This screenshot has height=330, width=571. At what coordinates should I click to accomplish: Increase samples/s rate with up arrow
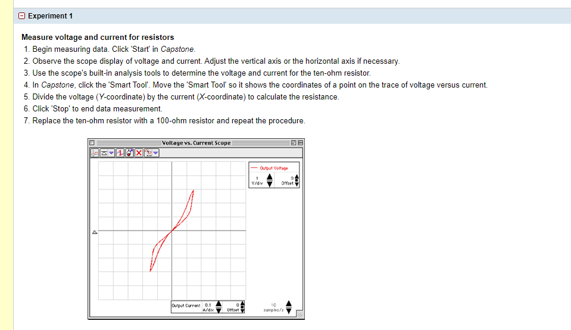(x=289, y=303)
